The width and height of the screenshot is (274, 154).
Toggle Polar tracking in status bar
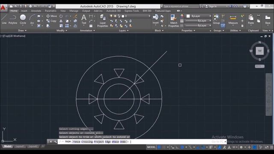182,147
